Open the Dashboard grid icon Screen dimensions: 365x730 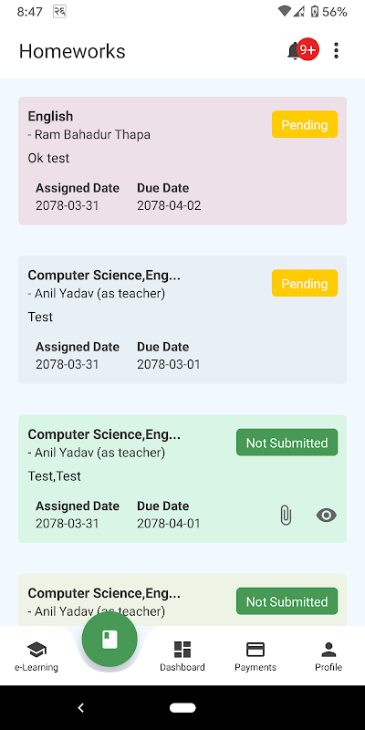[182, 649]
